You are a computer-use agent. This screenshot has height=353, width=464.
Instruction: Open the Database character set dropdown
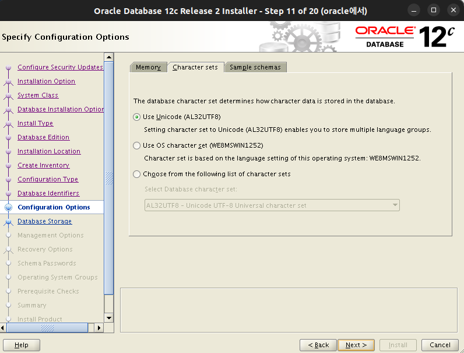point(272,205)
